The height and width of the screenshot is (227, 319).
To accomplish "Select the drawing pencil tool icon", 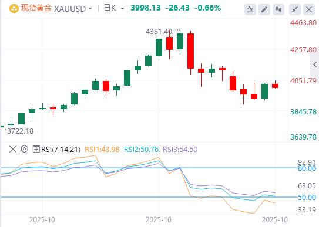I will tap(264, 9).
